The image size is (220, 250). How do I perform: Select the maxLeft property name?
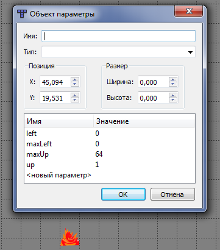point(39,144)
